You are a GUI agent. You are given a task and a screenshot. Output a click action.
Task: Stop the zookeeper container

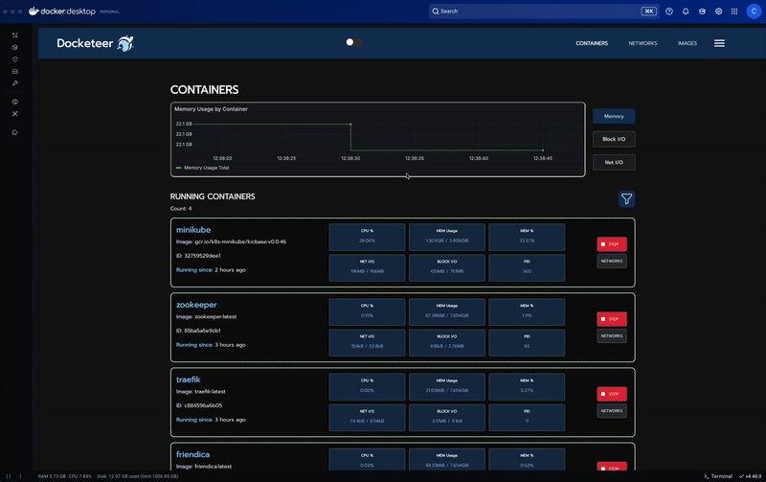(612, 319)
